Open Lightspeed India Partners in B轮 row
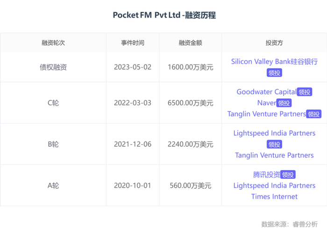Viewport: 327px width, 241px height. click(274, 133)
